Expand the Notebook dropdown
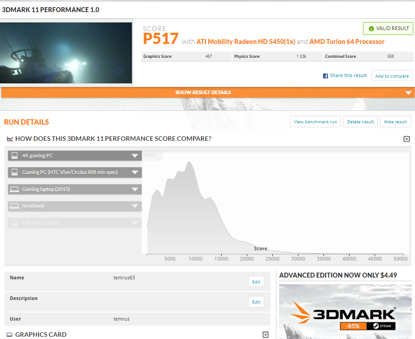This screenshot has width=415, height=339. tap(135, 206)
